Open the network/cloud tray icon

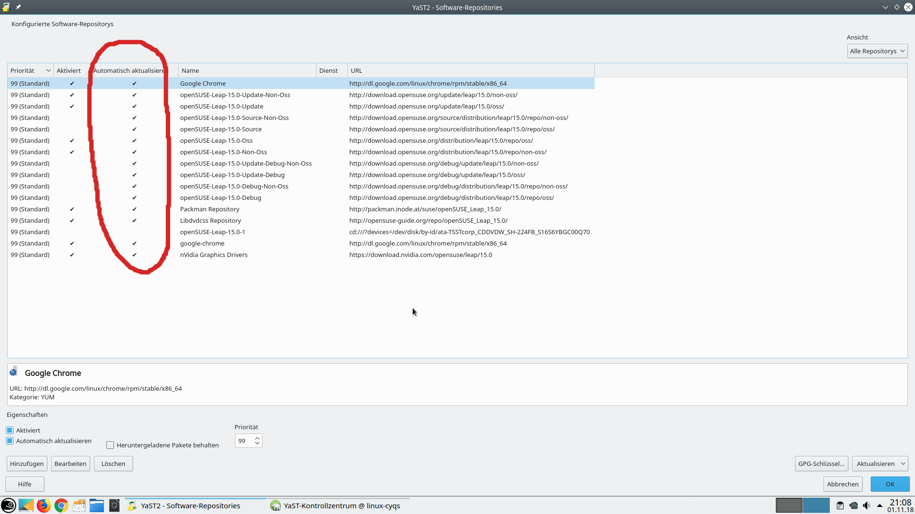[x=854, y=505]
